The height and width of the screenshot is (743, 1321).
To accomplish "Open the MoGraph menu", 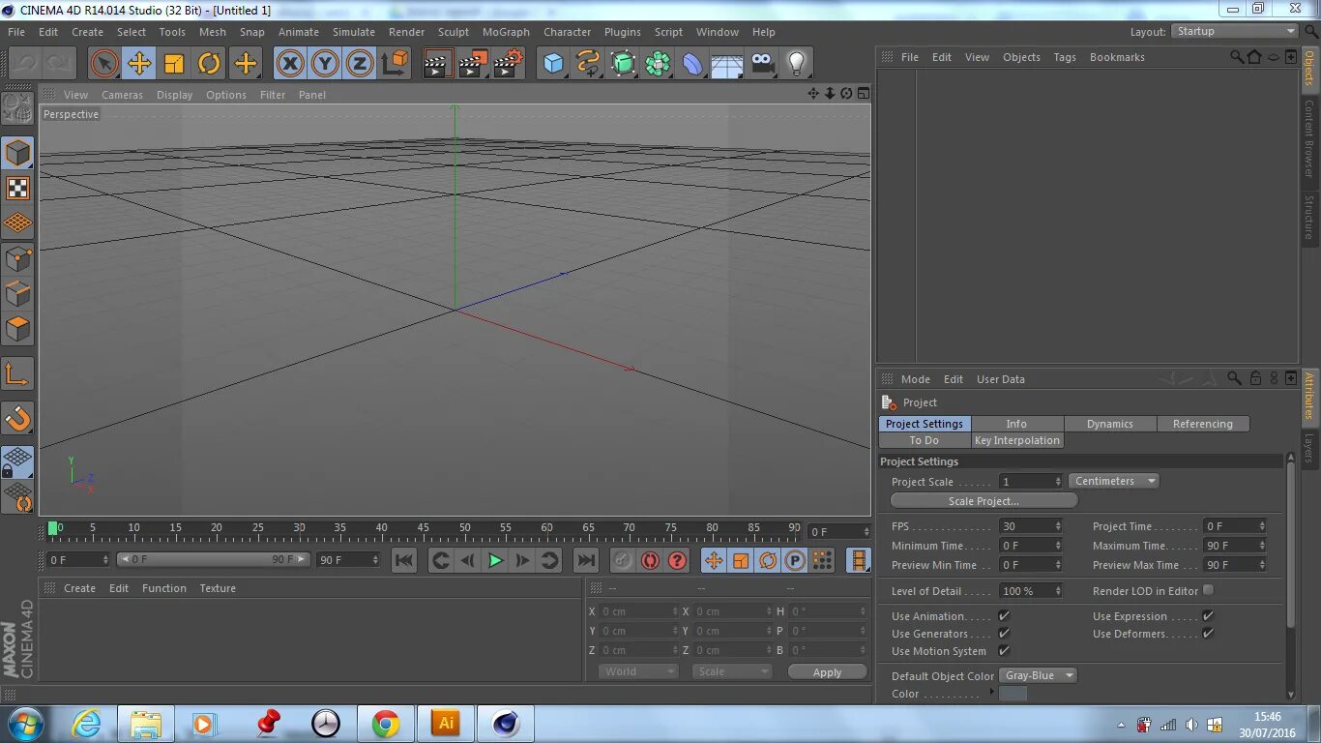I will click(x=506, y=32).
